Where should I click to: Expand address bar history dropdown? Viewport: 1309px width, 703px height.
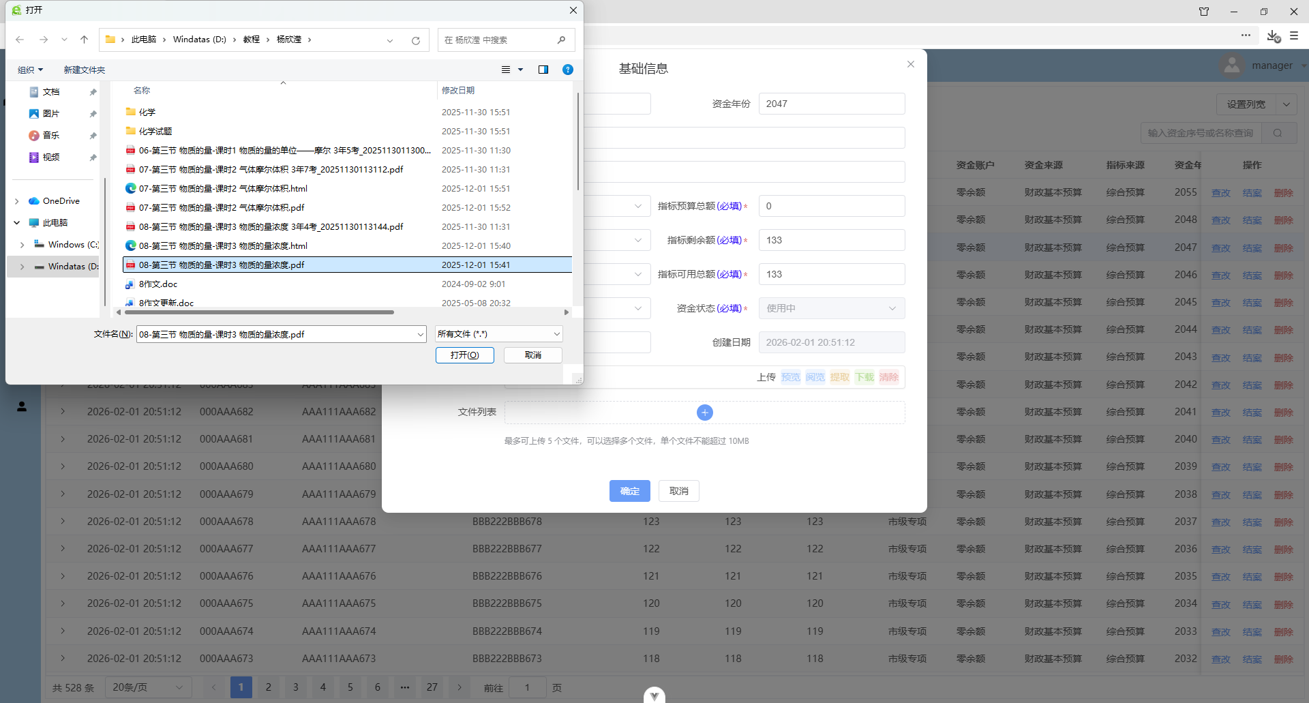(x=390, y=40)
